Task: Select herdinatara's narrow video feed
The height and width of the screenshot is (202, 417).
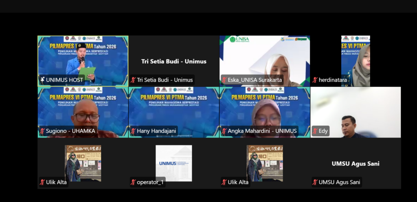Action: pyautogui.click(x=356, y=61)
